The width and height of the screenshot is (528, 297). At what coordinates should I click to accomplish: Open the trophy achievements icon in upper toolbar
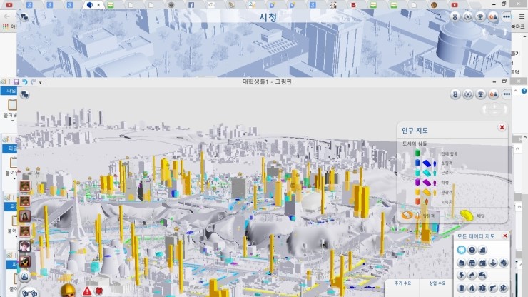click(481, 16)
